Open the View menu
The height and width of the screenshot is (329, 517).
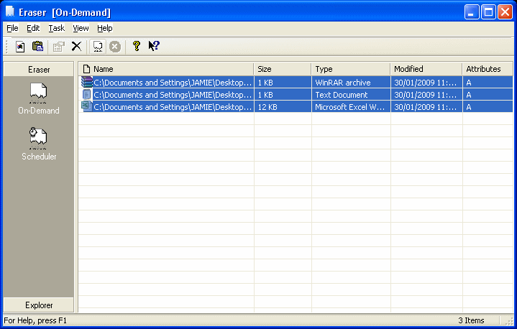point(81,28)
